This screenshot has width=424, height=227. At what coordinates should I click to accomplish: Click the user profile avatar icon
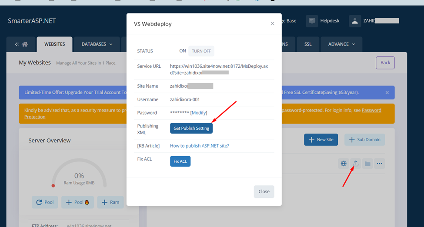355,21
